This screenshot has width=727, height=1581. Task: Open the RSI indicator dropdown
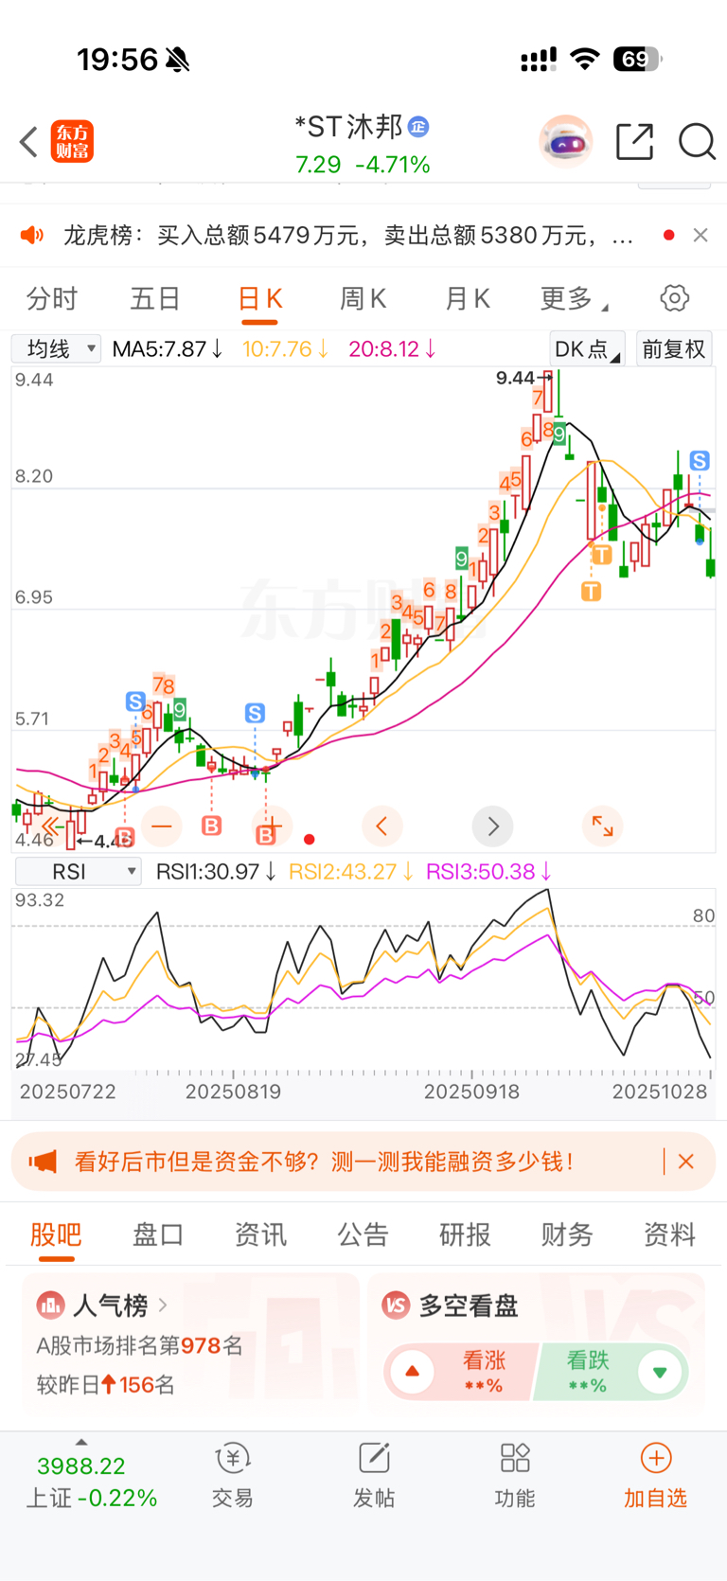tap(78, 871)
